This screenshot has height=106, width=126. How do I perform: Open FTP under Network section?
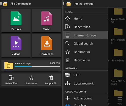click(x=86, y=75)
